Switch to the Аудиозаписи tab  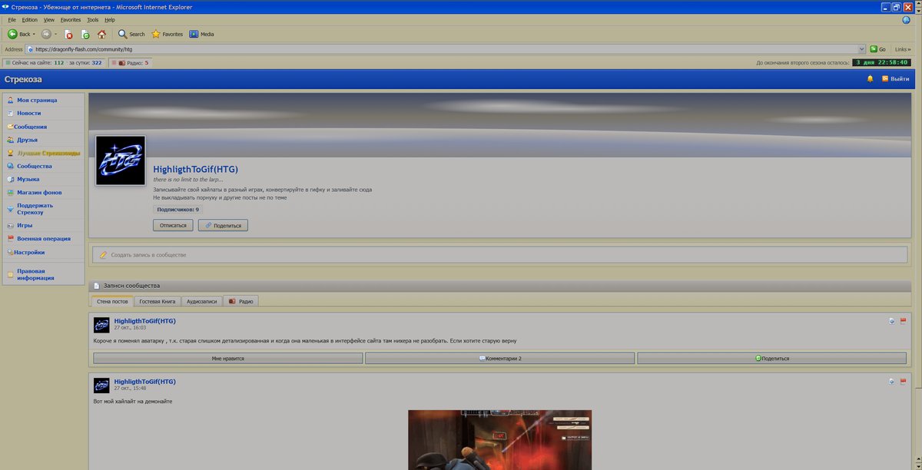(202, 302)
